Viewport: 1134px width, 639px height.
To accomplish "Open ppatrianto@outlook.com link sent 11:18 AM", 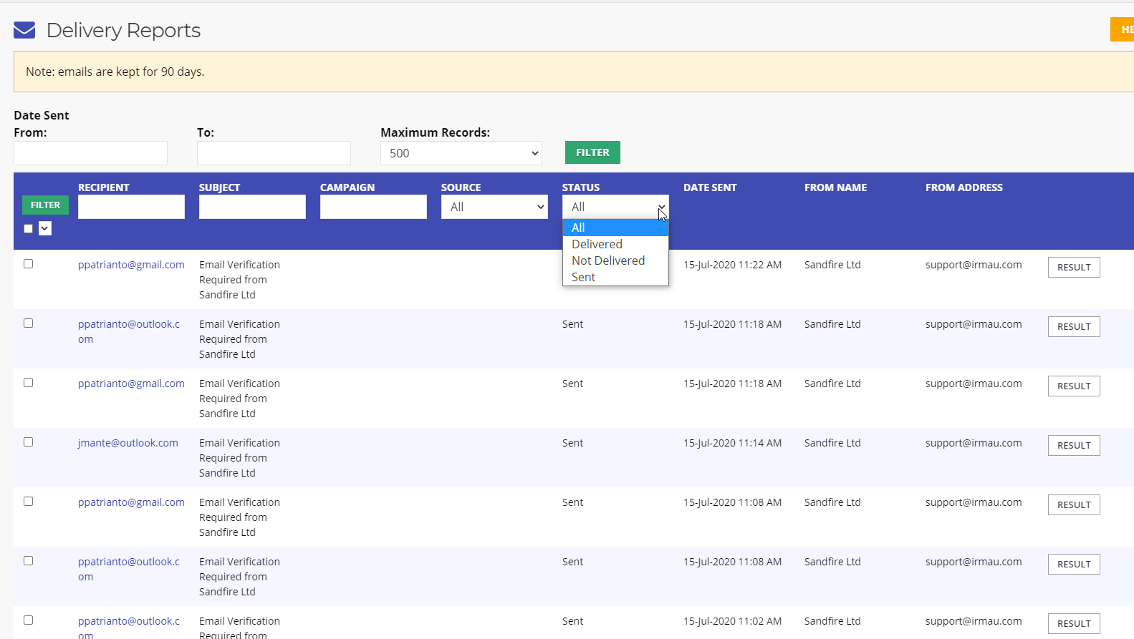I will coord(129,331).
